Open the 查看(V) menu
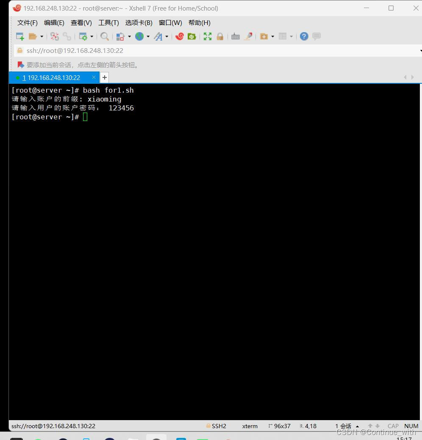Viewport: 422px width, 440px height. (81, 23)
